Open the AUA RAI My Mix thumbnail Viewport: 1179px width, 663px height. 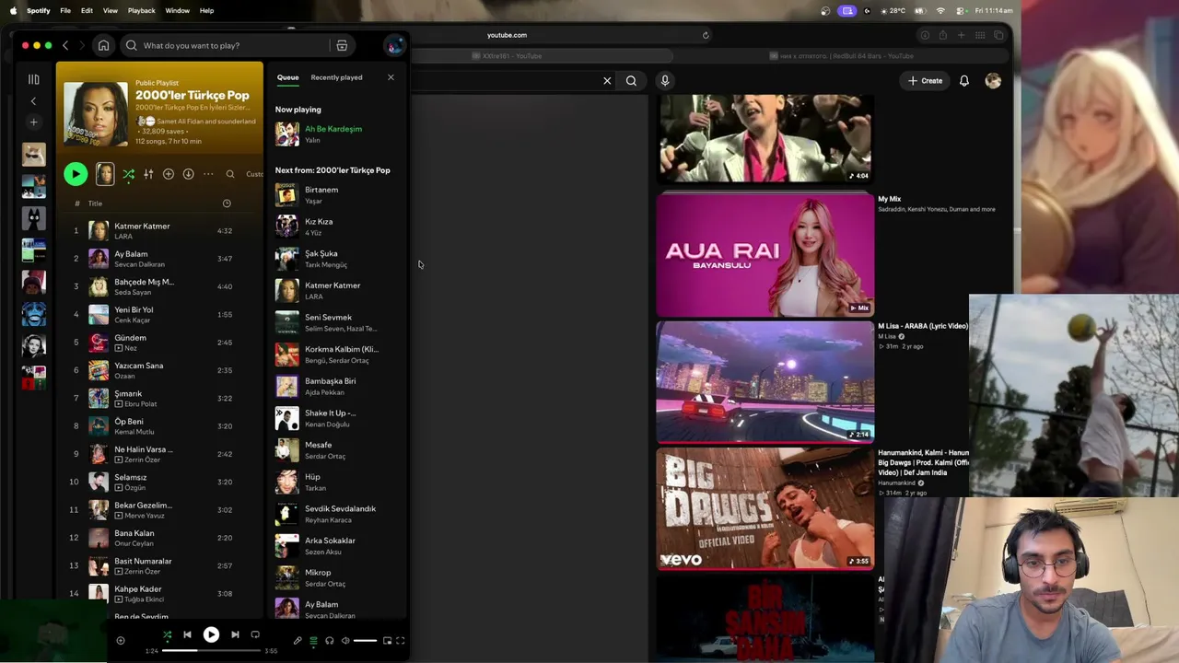click(765, 255)
